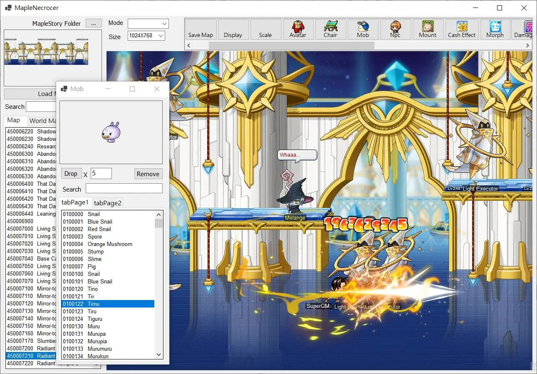This screenshot has height=374, width=537.
Task: Select mob 0100003 Spore
Action: pos(108,236)
